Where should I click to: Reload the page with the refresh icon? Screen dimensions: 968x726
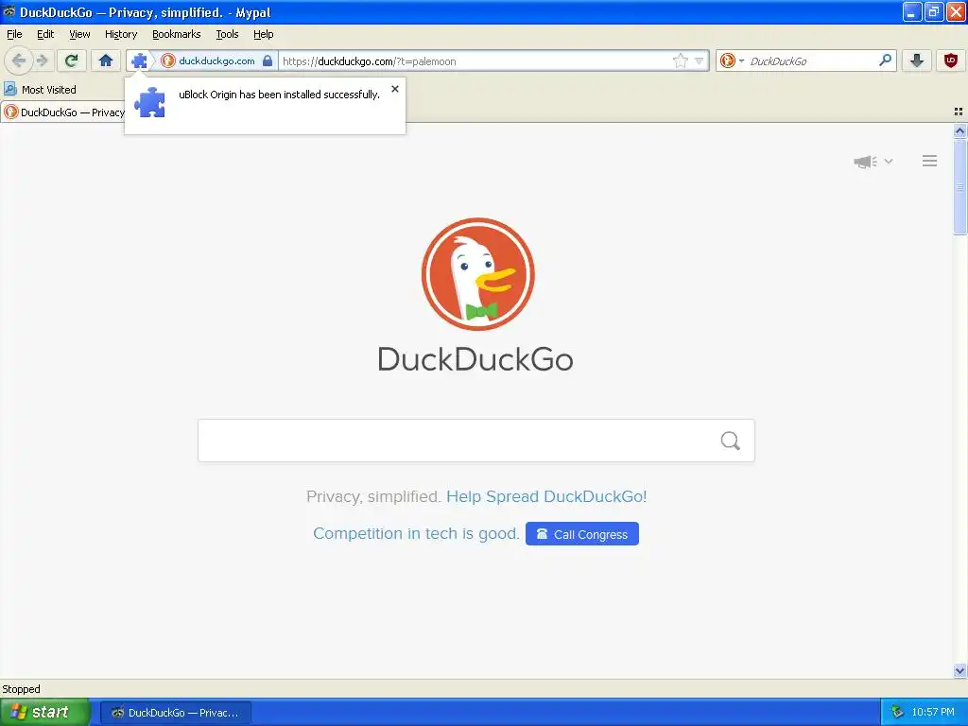click(x=71, y=60)
